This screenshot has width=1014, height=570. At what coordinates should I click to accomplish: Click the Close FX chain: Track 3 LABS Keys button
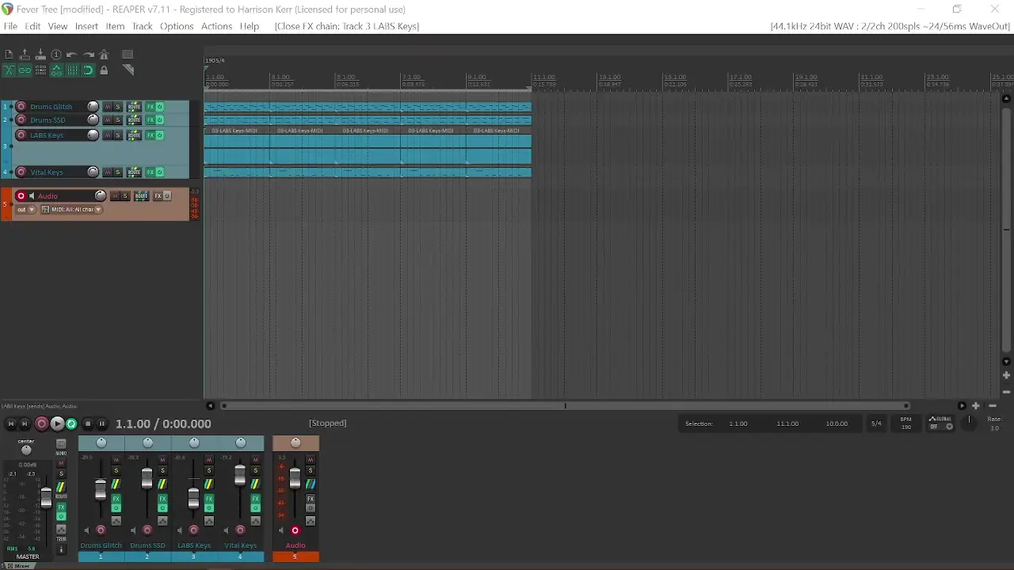pyautogui.click(x=346, y=26)
